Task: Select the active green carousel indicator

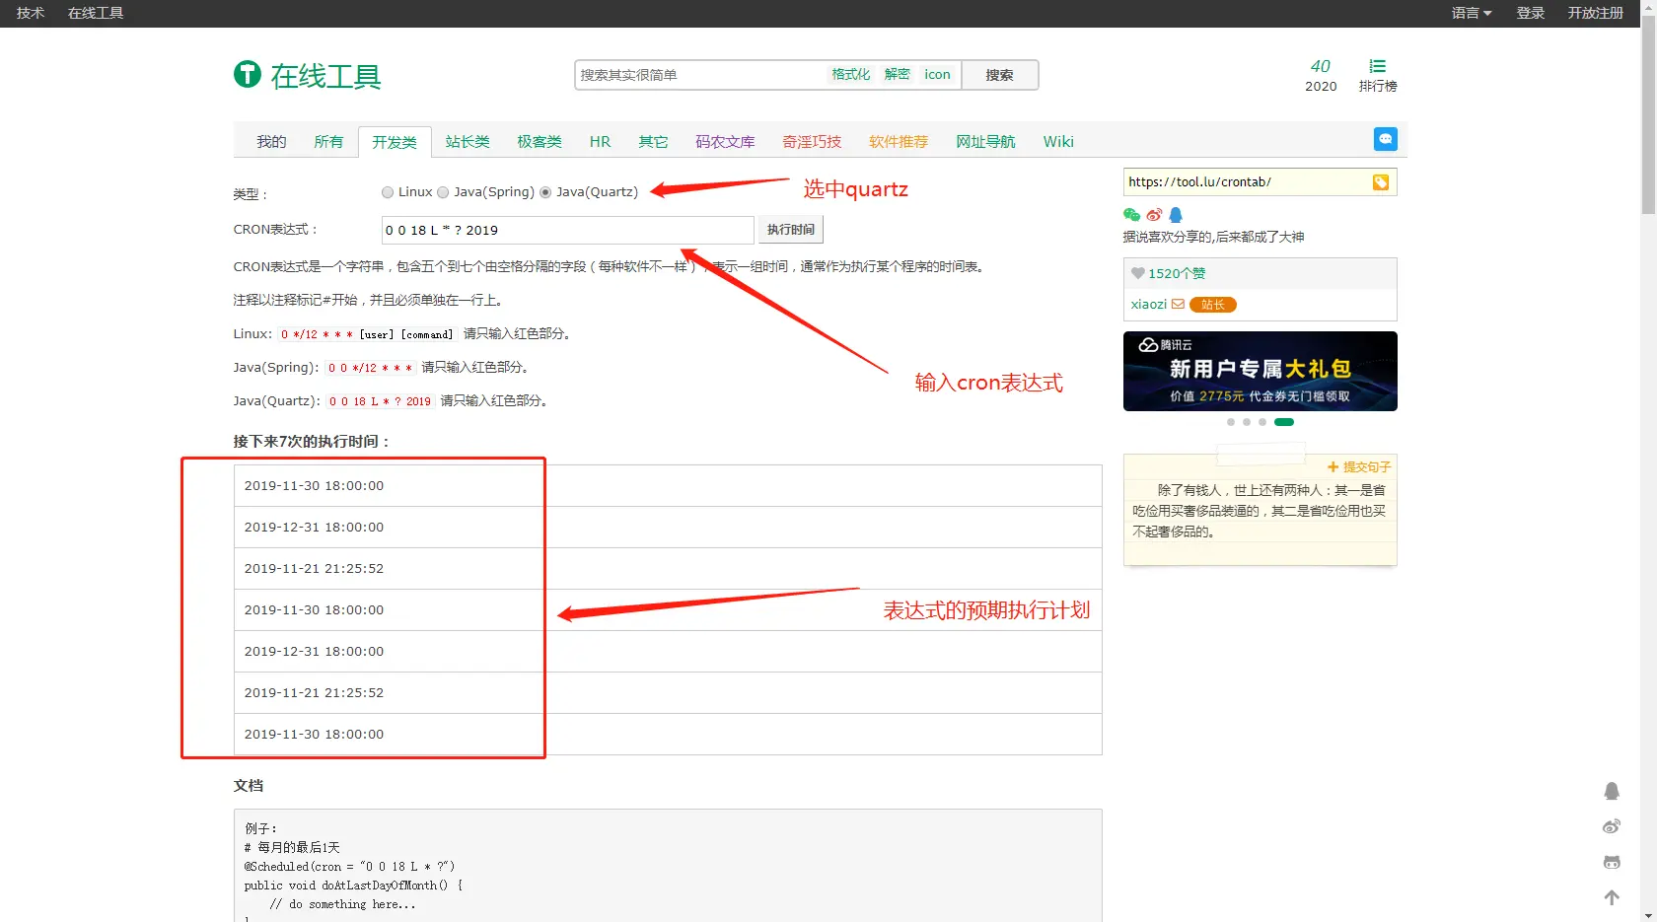Action: (x=1283, y=422)
